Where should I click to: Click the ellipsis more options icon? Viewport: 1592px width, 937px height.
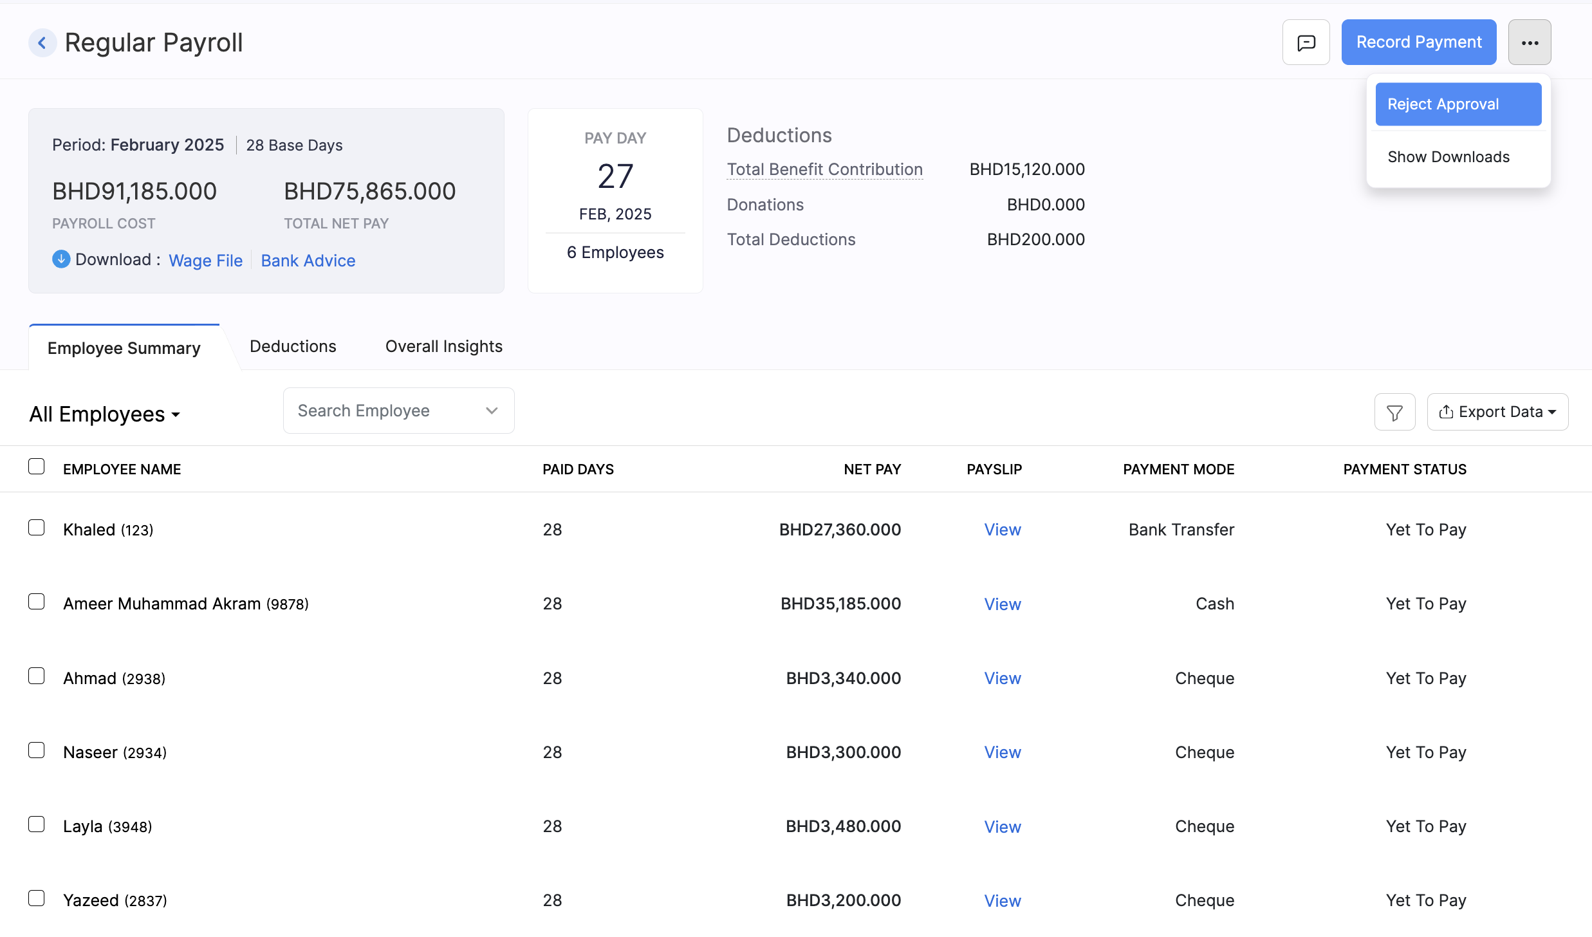pos(1530,42)
